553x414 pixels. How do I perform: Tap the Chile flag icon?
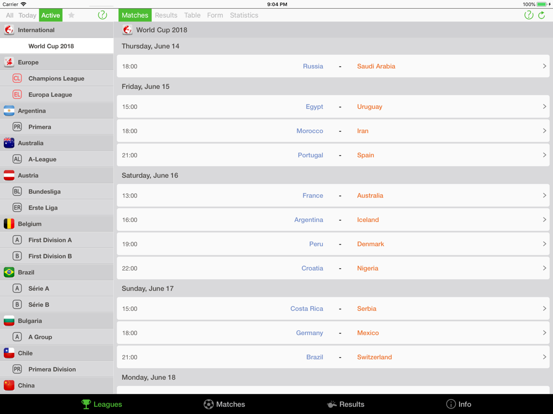pyautogui.click(x=9, y=353)
